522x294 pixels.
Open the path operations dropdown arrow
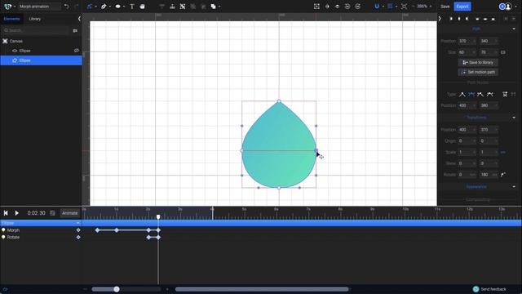pyautogui.click(x=219, y=7)
